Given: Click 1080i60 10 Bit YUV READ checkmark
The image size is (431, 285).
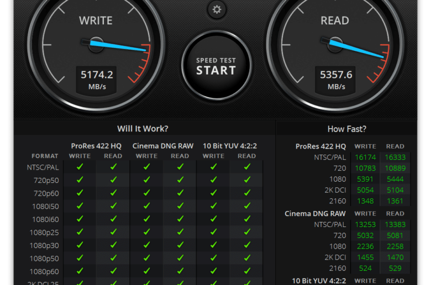Looking at the screenshot, I should pos(247,219).
